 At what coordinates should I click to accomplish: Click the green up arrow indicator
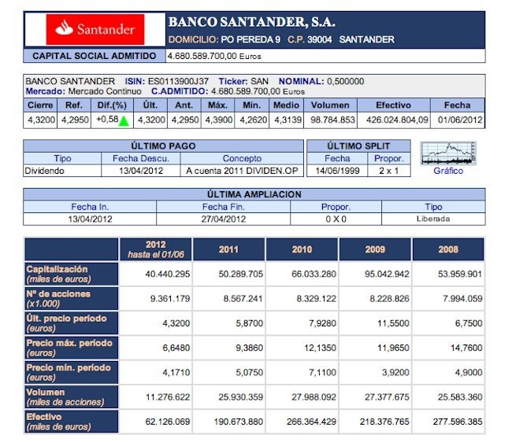[124, 121]
